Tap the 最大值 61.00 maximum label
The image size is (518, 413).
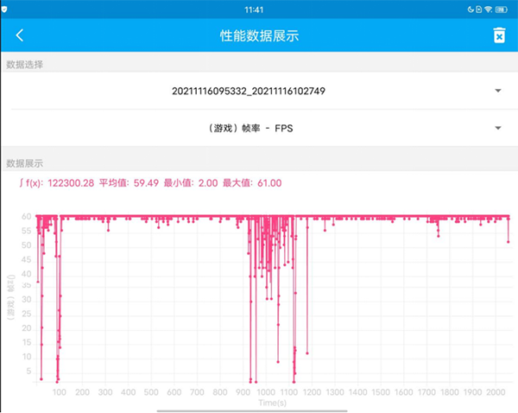252,183
